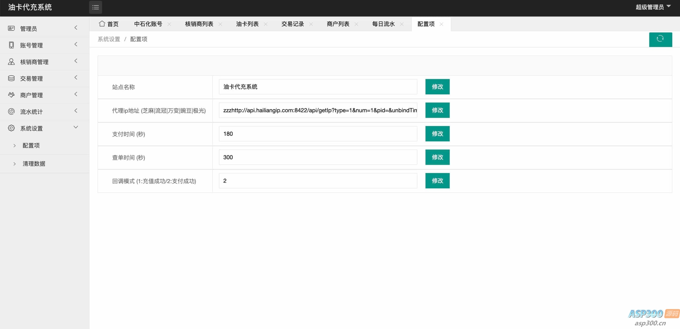Click the 管理员 ID card icon

tap(11, 28)
